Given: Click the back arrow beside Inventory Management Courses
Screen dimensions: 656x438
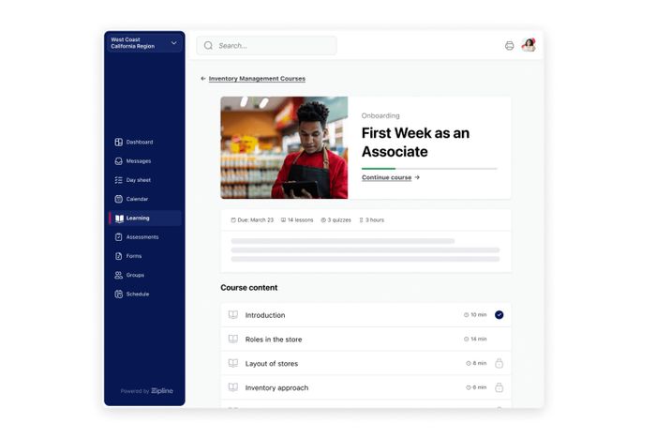Looking at the screenshot, I should (203, 78).
